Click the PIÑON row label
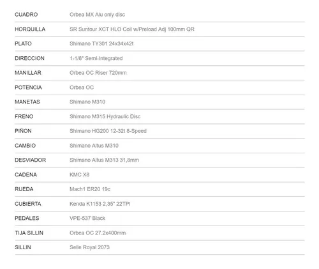The width and height of the screenshot is (319, 269). pos(23,131)
